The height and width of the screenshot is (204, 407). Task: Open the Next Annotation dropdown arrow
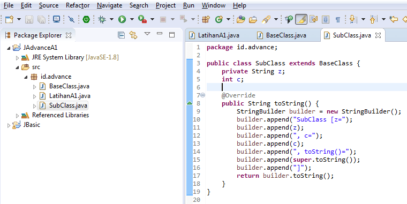[x=363, y=19]
